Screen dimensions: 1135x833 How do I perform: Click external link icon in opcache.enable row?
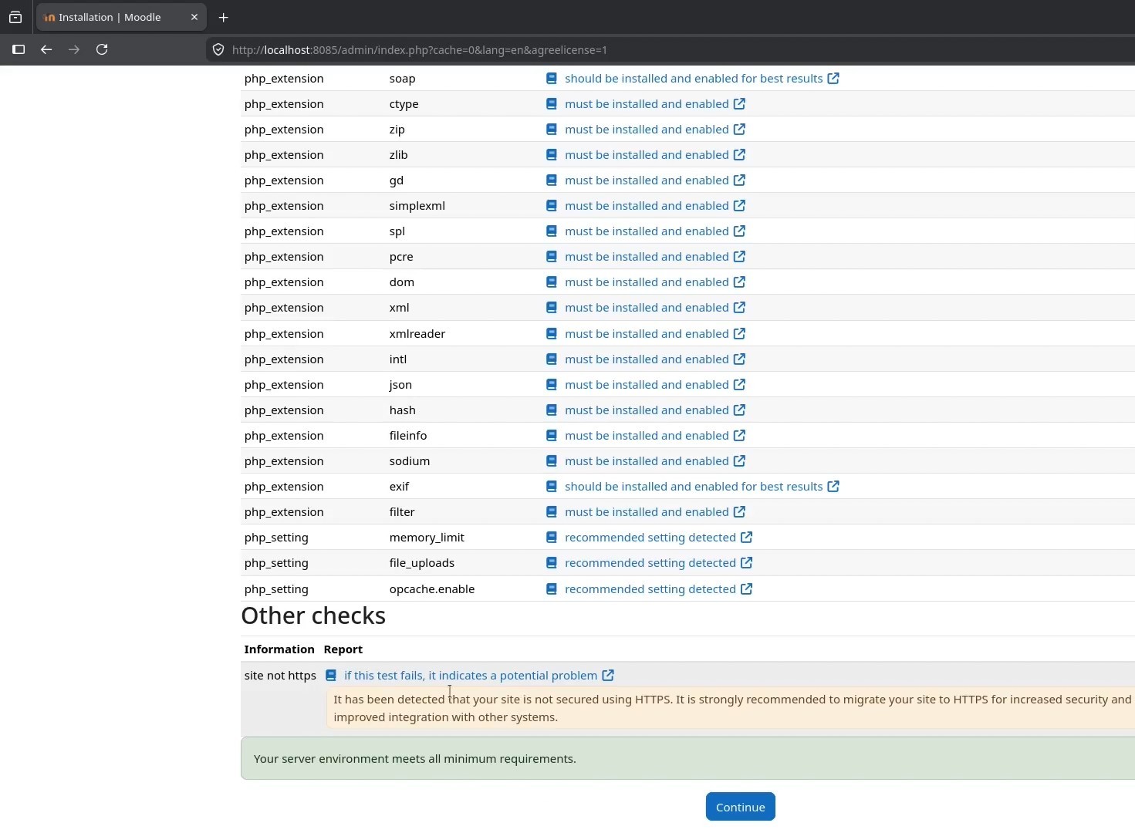tap(746, 589)
